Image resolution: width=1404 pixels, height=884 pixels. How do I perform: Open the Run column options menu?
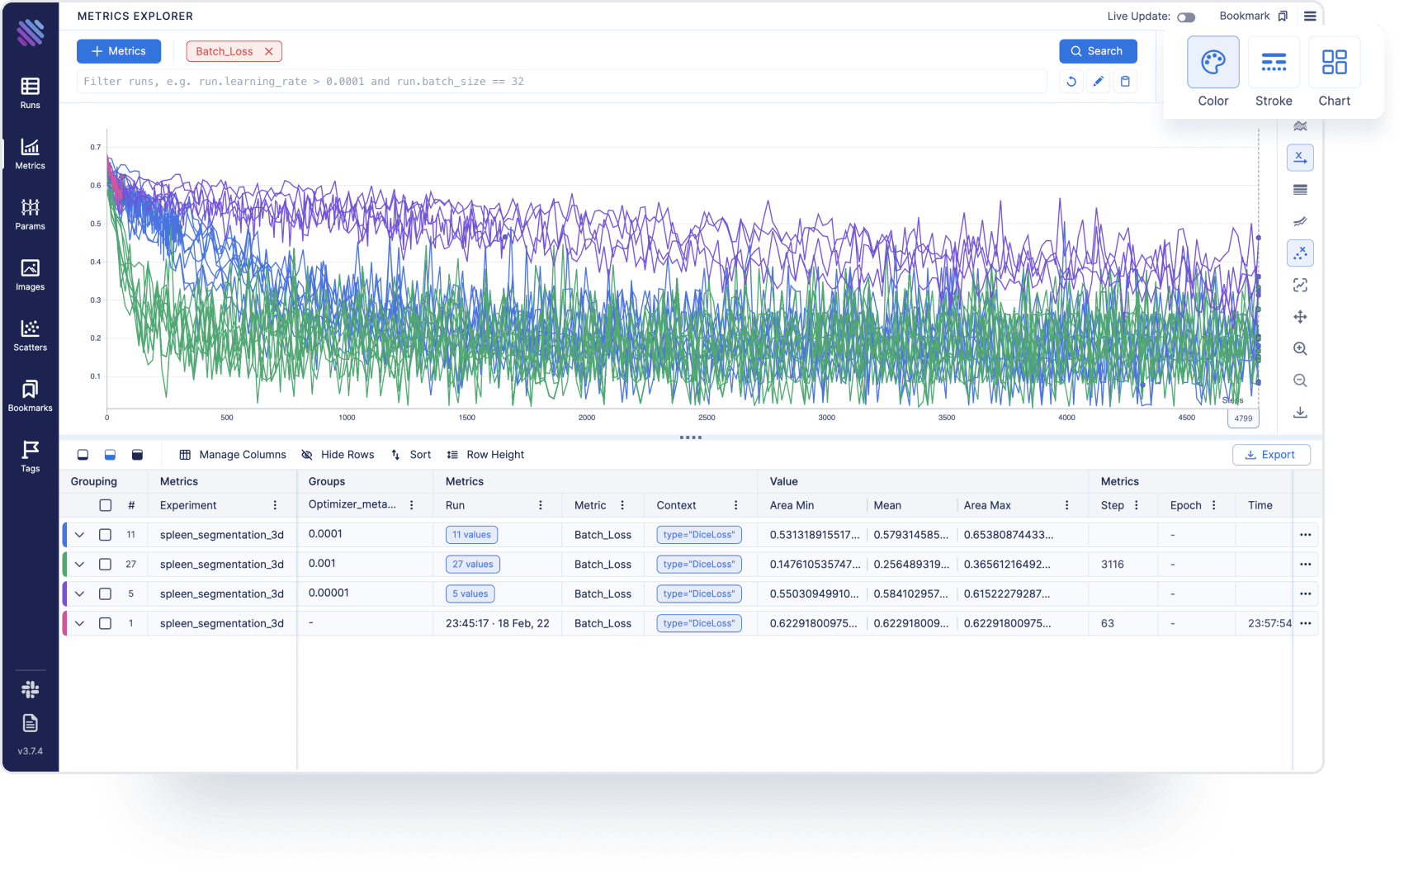541,505
